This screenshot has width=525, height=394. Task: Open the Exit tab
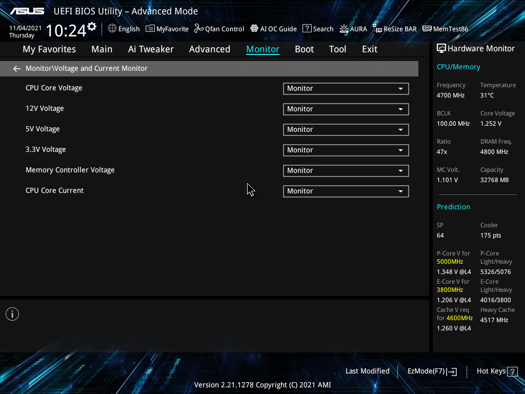pyautogui.click(x=370, y=49)
